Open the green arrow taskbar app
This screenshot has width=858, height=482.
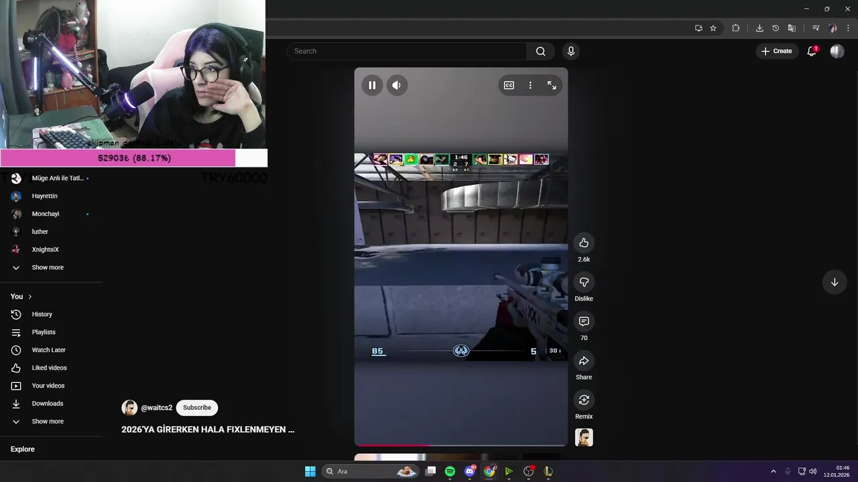click(x=509, y=471)
